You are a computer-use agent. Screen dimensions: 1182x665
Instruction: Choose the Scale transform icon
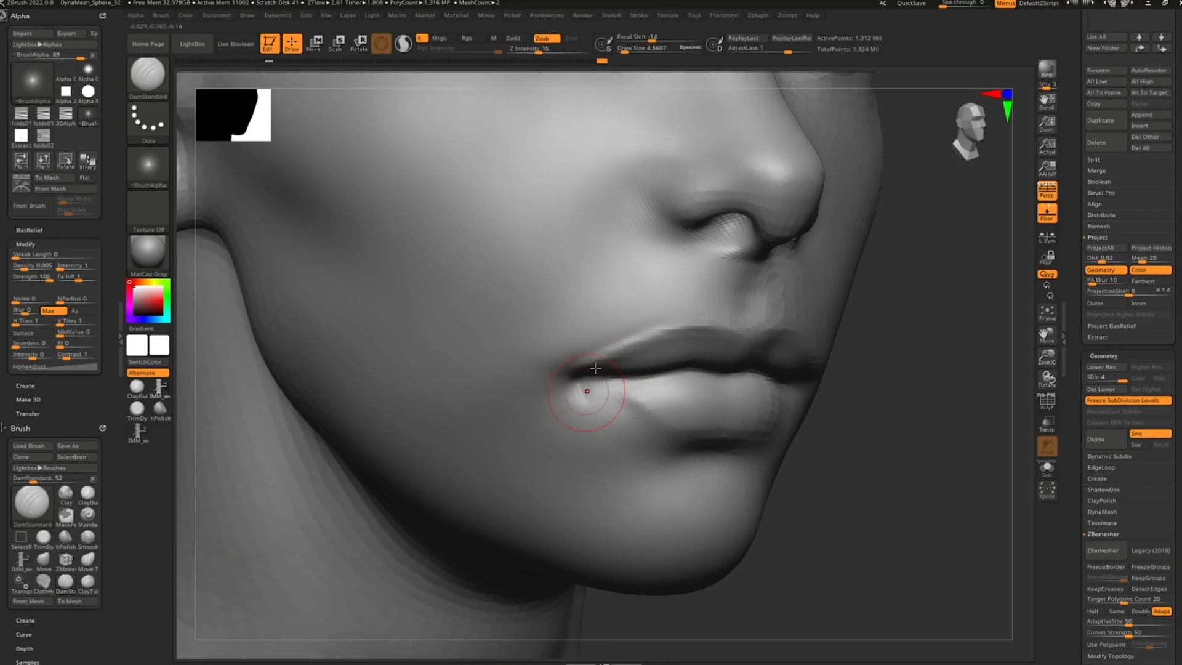click(336, 43)
